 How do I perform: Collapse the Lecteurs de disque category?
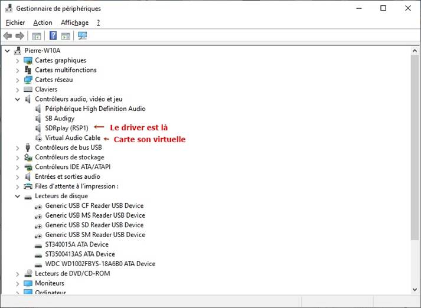[18, 196]
